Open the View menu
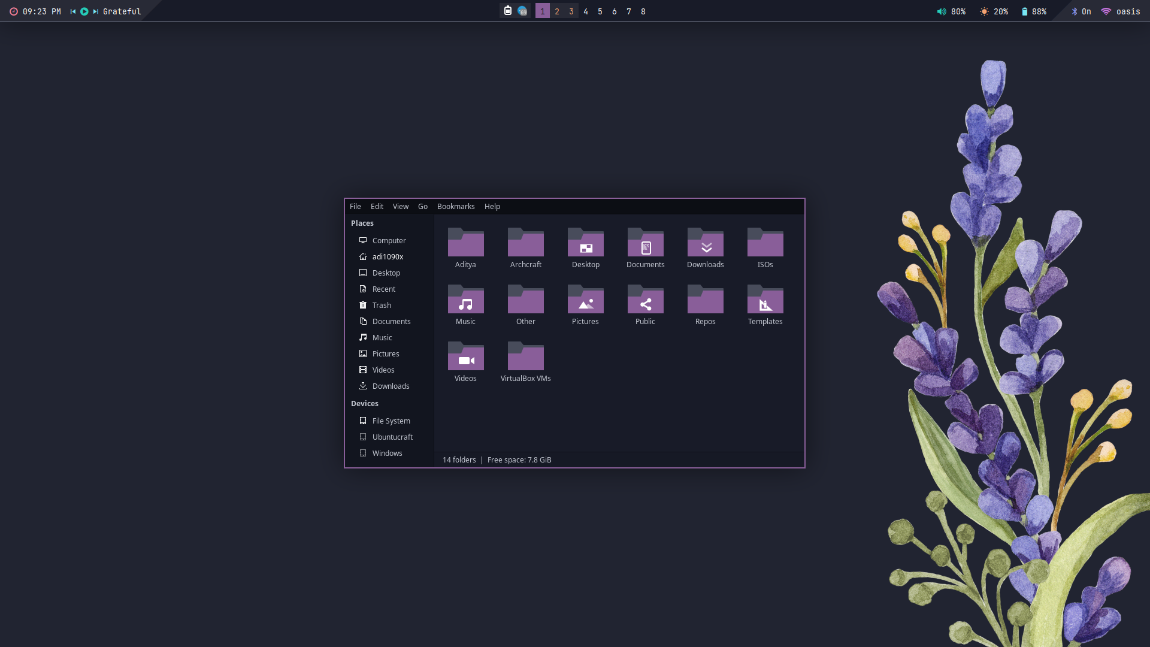 400,206
